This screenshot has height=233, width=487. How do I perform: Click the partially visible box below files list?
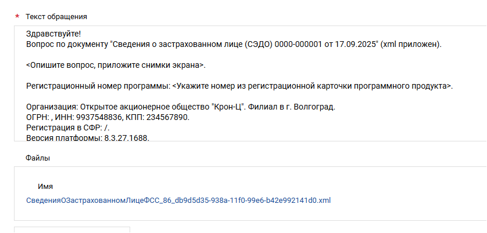[71, 230]
